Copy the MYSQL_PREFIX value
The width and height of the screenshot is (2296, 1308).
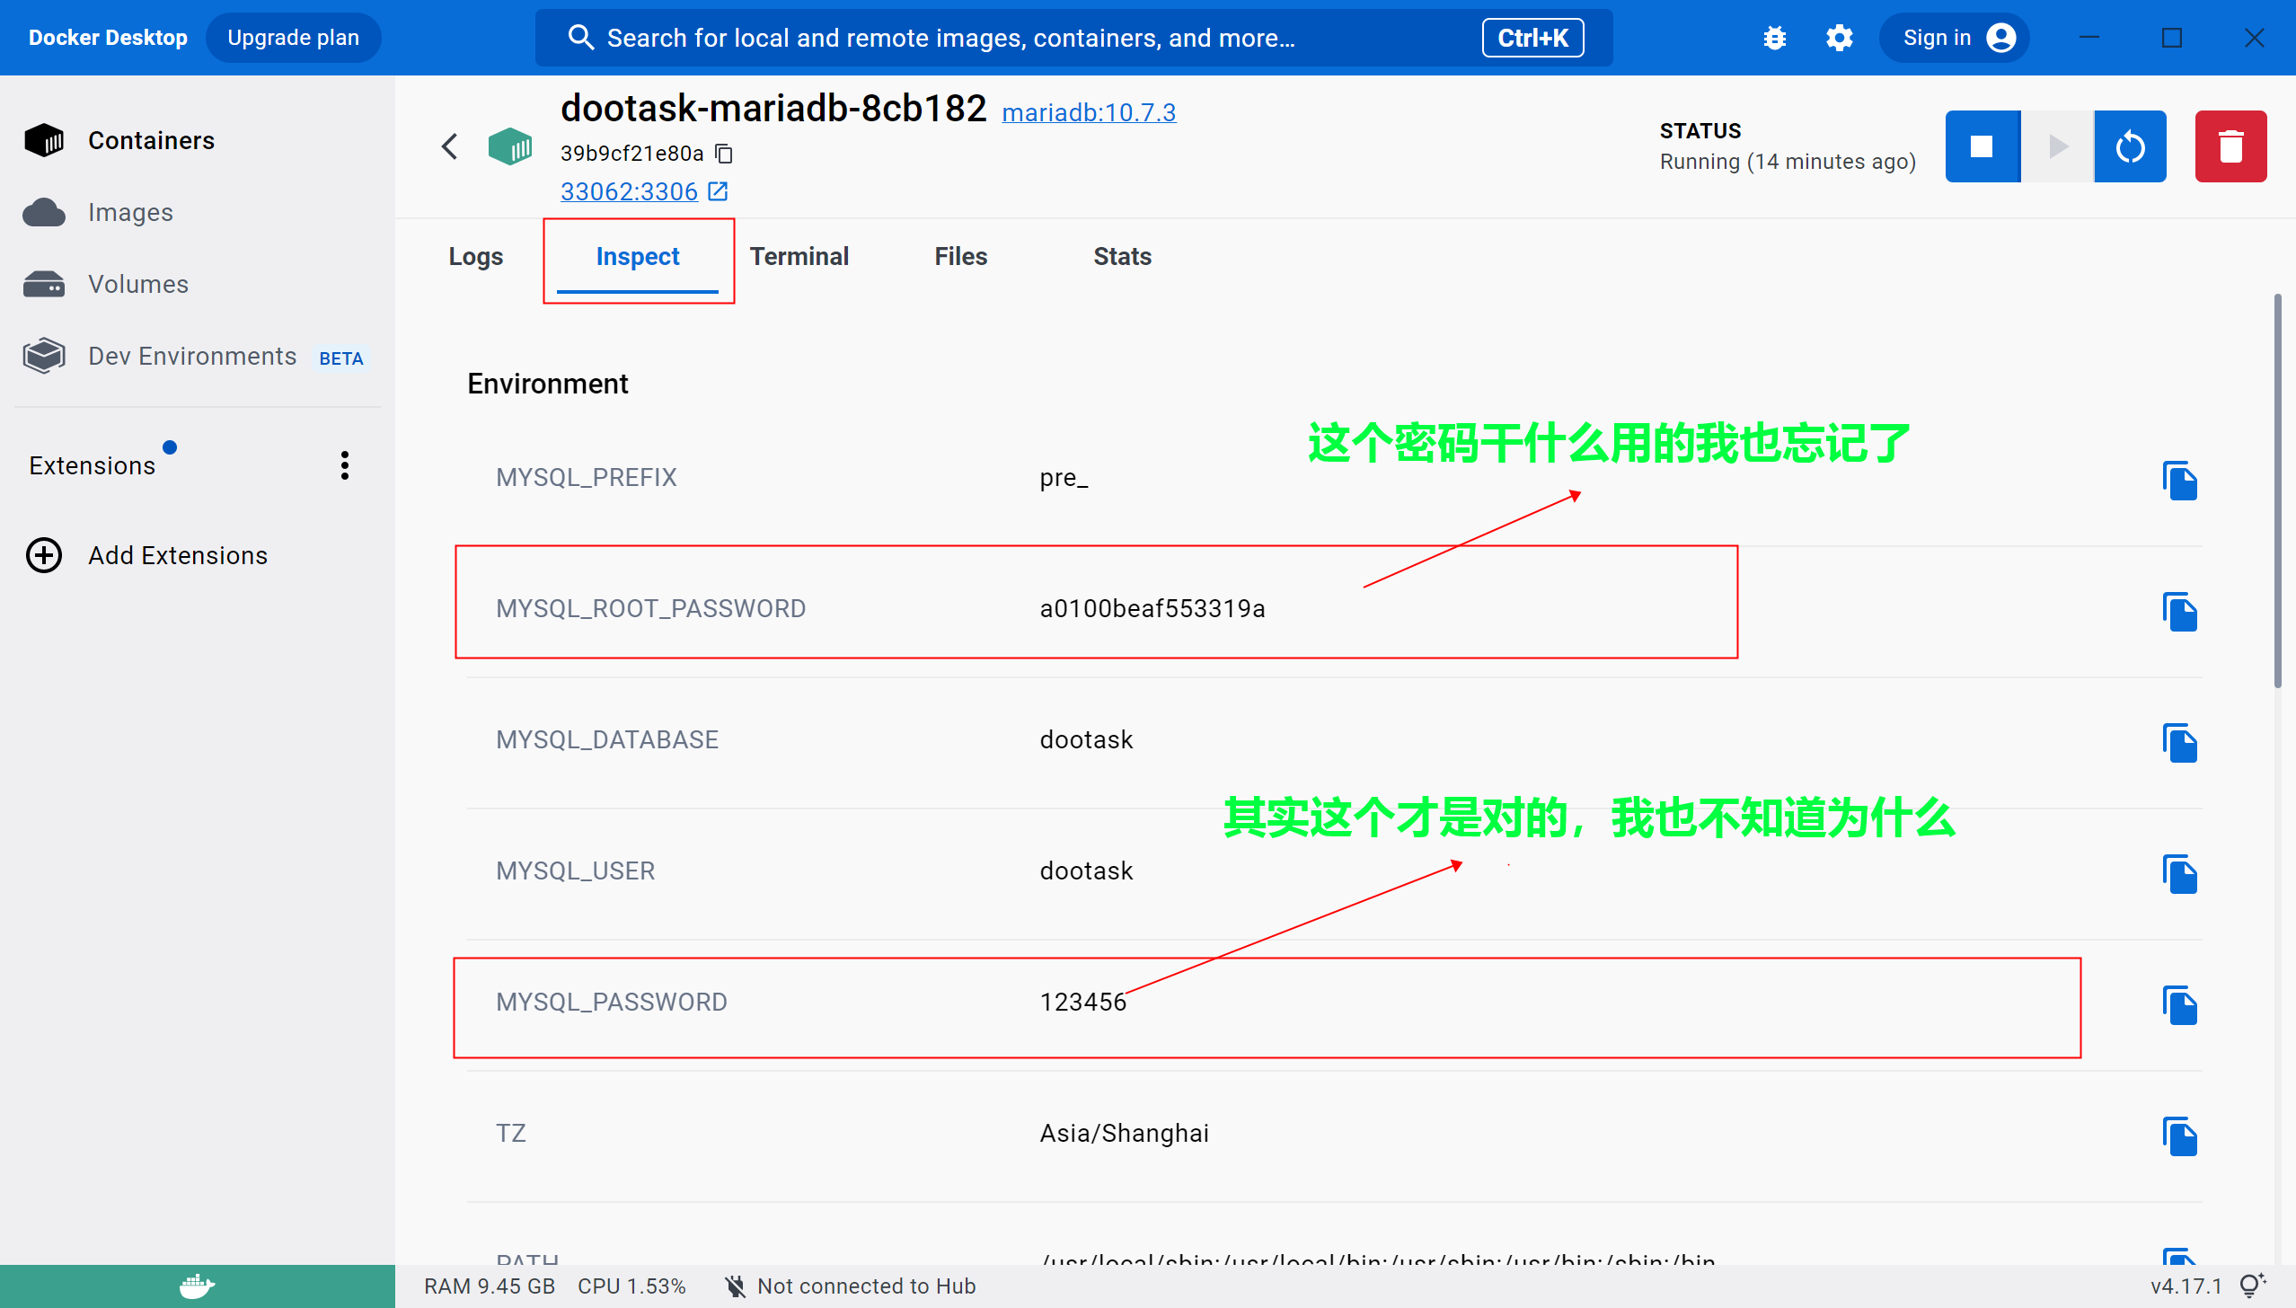(x=2180, y=481)
